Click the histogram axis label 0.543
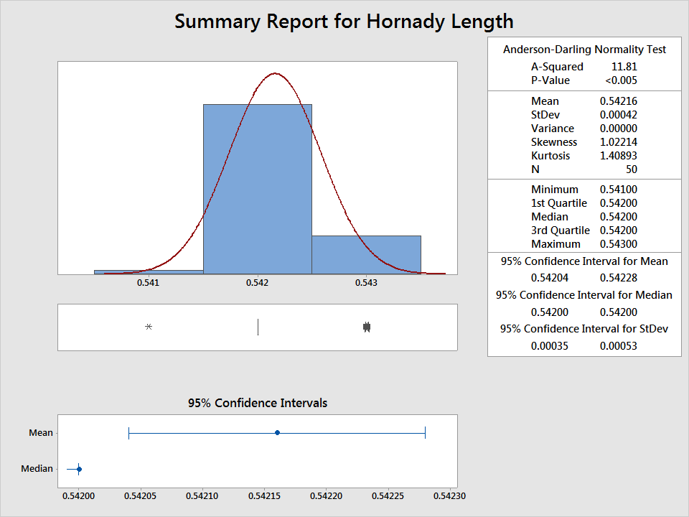The height and width of the screenshot is (517, 689). coord(366,283)
